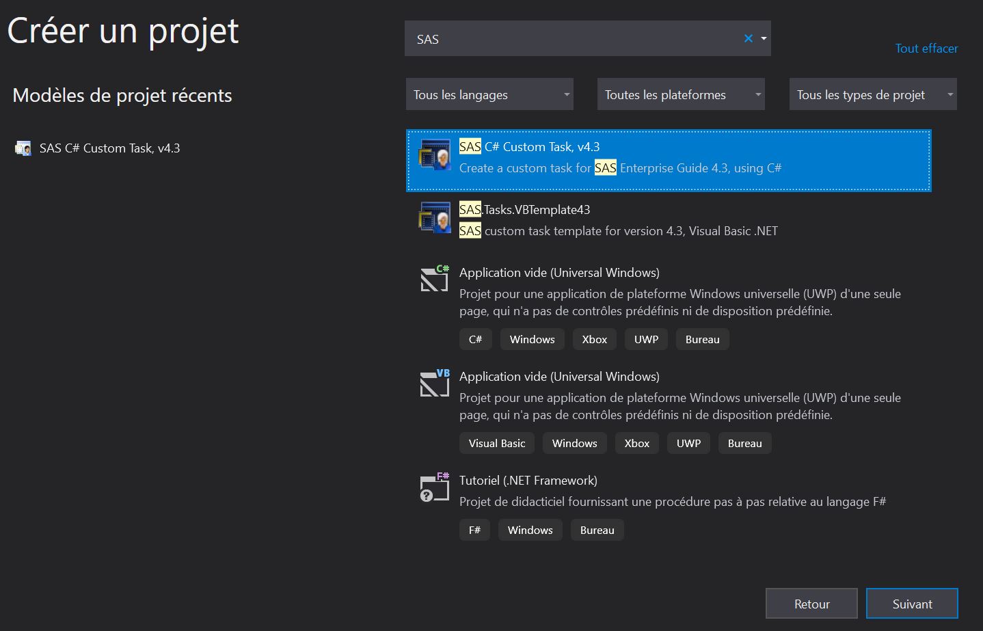Click the recent SAS C# Custom Task icon
983x631 pixels.
[23, 148]
